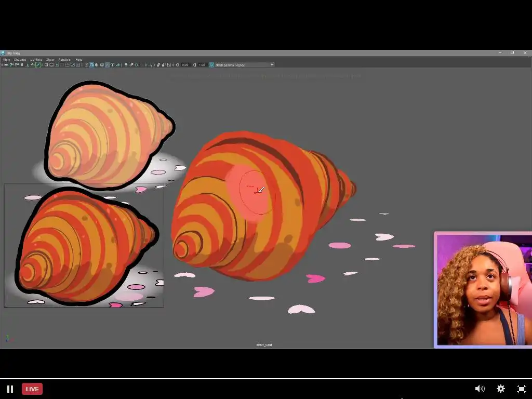Toggle the X-Ray Active Components icon
Image resolution: width=532 pixels, height=399 pixels.
pyautogui.click(x=164, y=65)
